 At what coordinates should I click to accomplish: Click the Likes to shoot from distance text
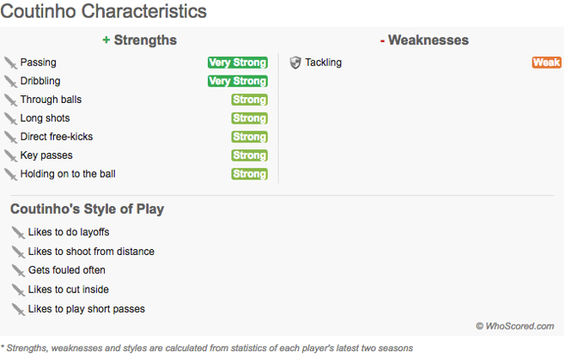click(91, 252)
